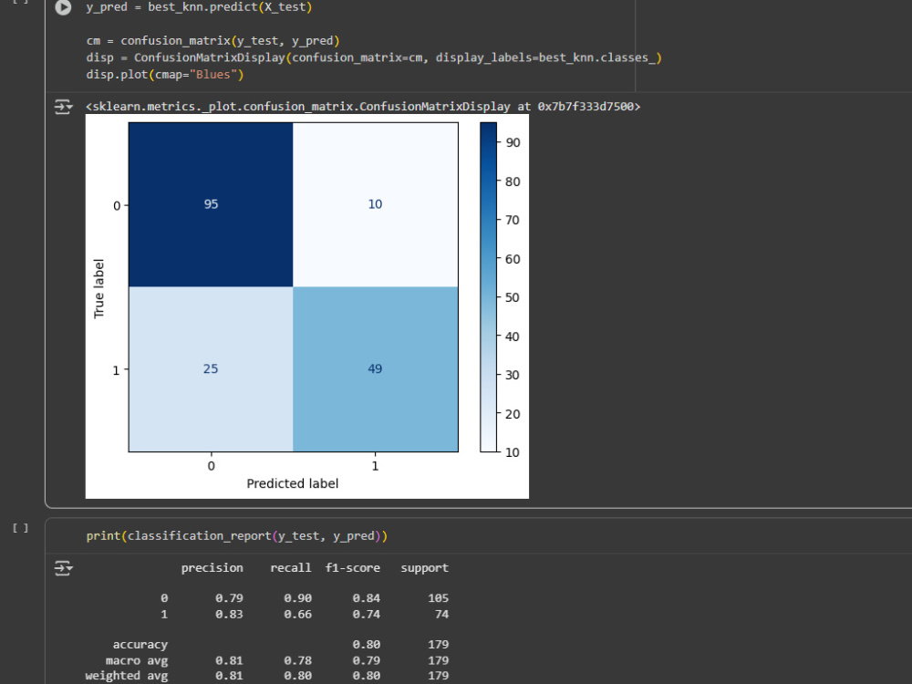
Task: Place cursor in the y_pred assignment line
Action: click(201, 7)
